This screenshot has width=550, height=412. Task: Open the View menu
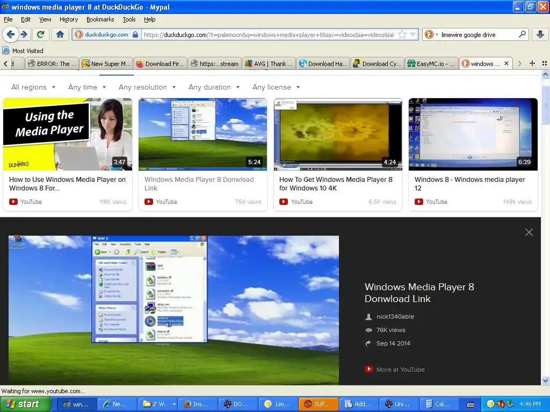45,19
